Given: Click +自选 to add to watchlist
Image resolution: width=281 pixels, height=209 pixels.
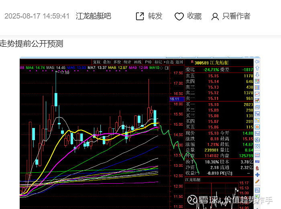Looking at the screenshot, I should pos(169,62).
